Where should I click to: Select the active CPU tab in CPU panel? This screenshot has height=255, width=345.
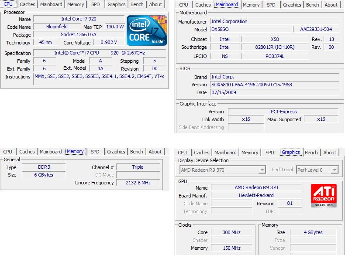coord(8,4)
